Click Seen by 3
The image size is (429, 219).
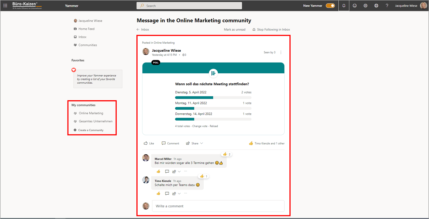269,52
